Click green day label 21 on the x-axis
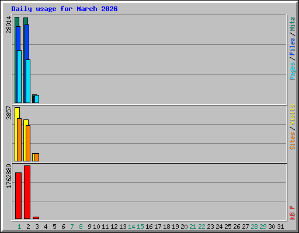The width and height of the screenshot is (299, 233). [193, 227]
